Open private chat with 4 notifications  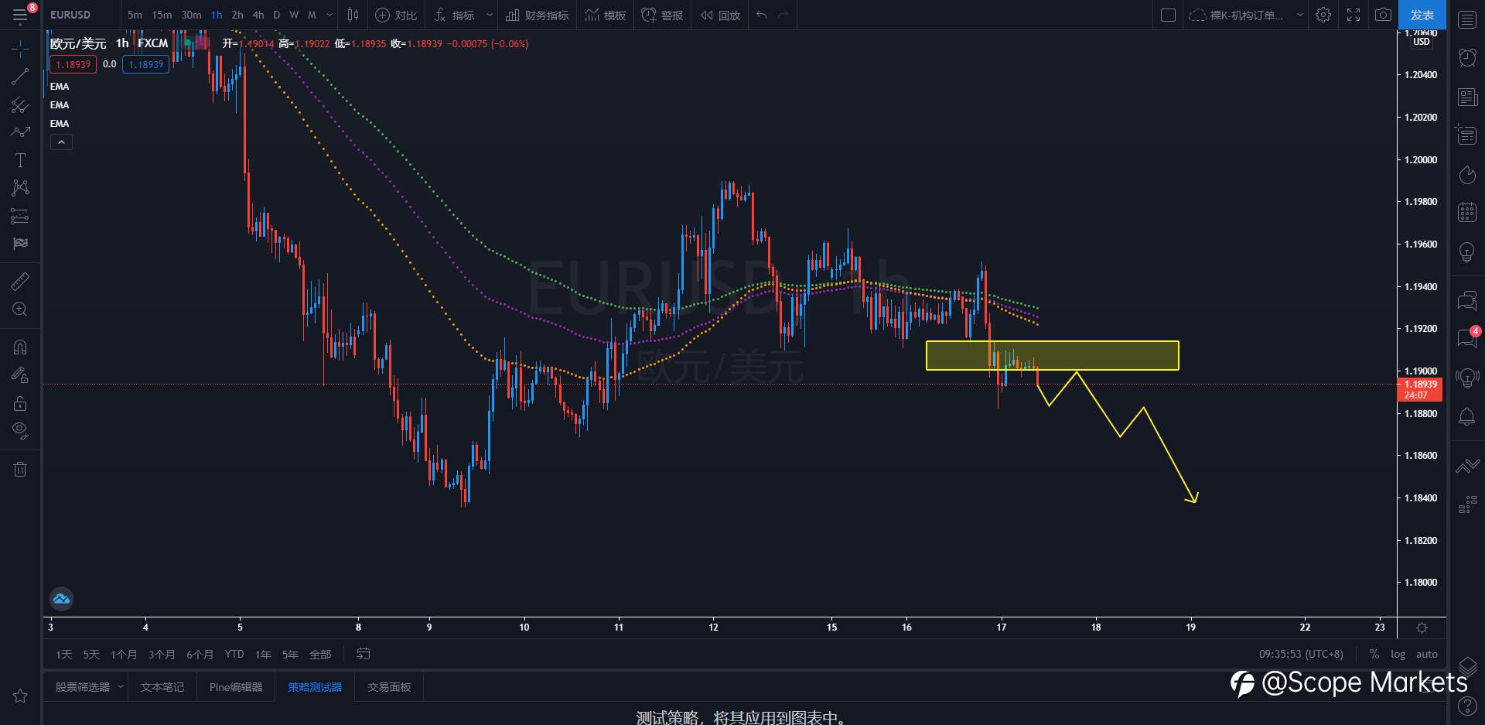pos(1467,338)
